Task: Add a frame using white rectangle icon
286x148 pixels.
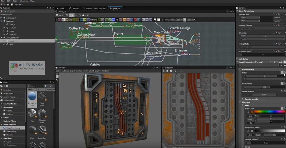Action: (x=159, y=20)
